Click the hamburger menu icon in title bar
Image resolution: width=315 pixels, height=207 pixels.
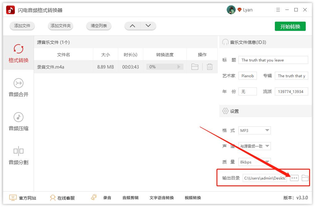click(x=278, y=10)
